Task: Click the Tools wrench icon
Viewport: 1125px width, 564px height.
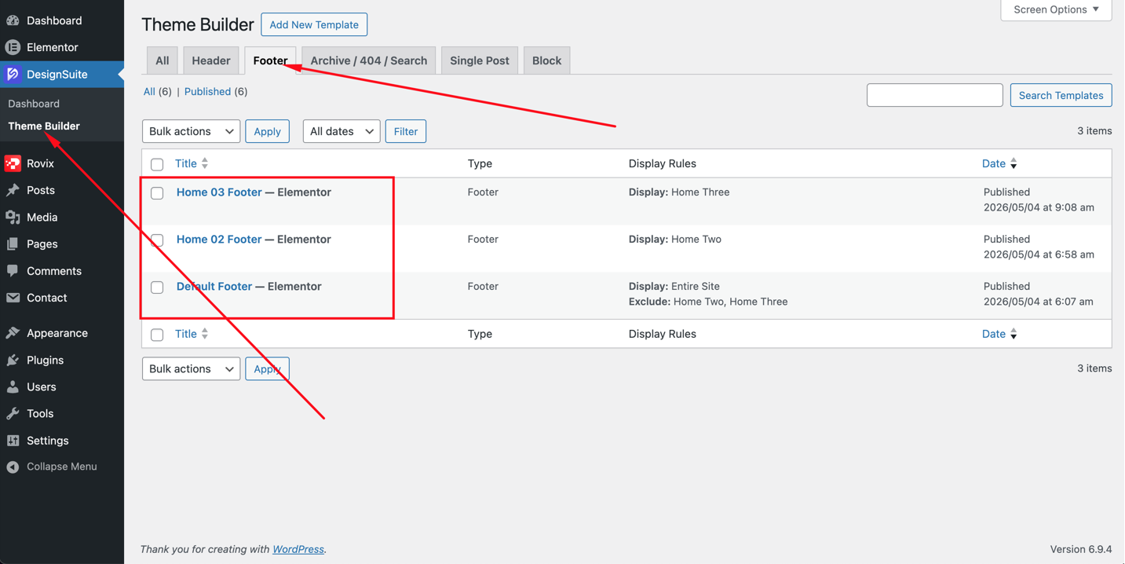Action: [x=13, y=414]
